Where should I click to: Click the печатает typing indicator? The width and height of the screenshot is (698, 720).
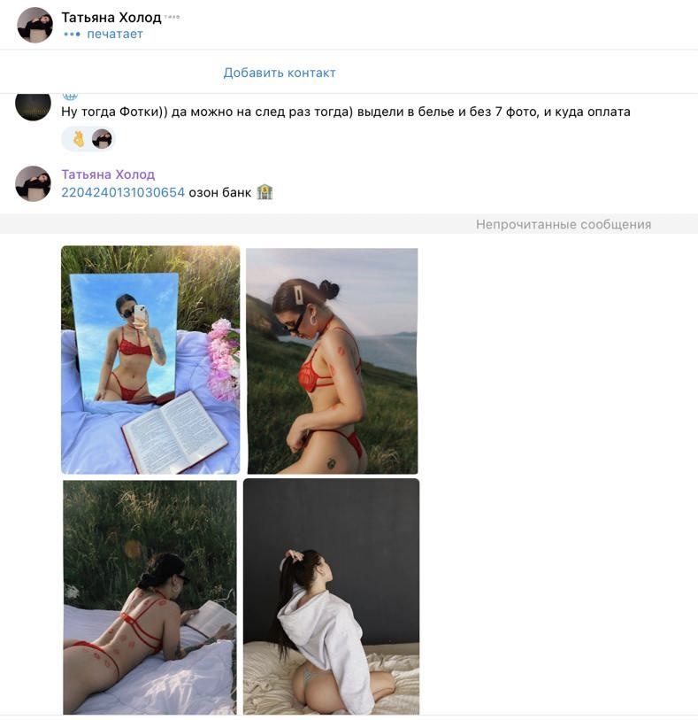104,34
